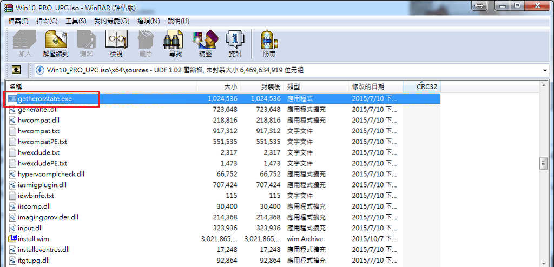Click size value 1,024,536 of gatherosstate.exe
This screenshot has height=267, width=554.
[x=222, y=98]
